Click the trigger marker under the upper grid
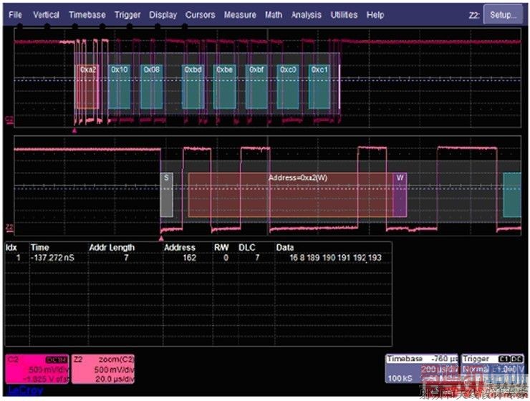Screen dimensions: 530x401 74,130
